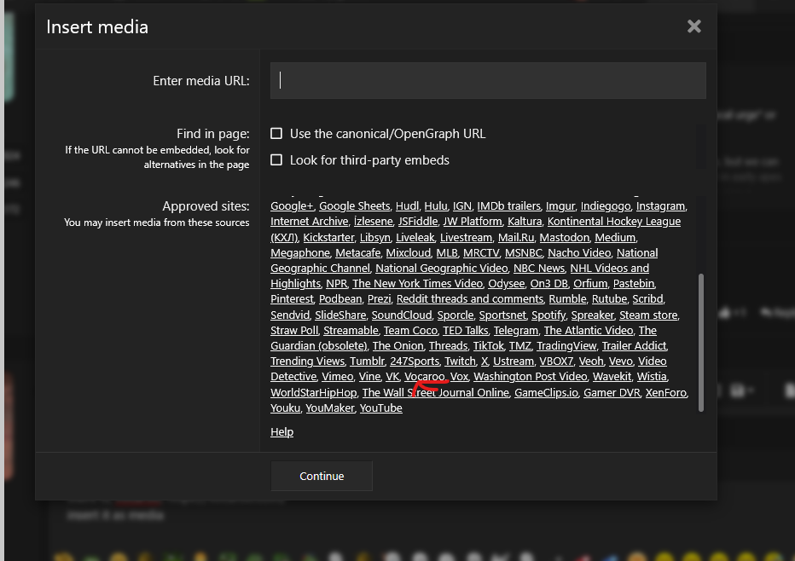Open the IMDb trailers link

click(508, 205)
